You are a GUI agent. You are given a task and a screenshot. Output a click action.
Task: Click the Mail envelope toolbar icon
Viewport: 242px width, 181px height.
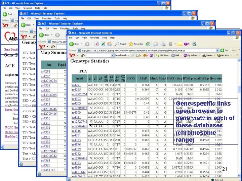click(156, 44)
